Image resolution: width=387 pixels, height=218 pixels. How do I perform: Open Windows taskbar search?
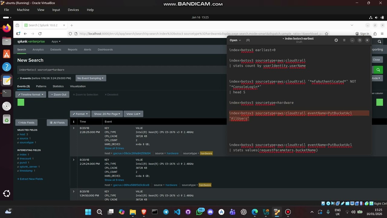tap(99, 212)
